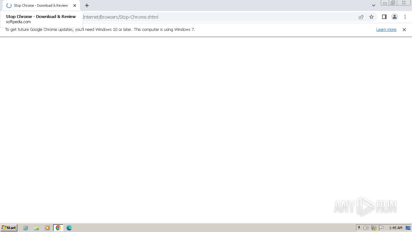Click the hover card page title text

pyautogui.click(x=41, y=16)
